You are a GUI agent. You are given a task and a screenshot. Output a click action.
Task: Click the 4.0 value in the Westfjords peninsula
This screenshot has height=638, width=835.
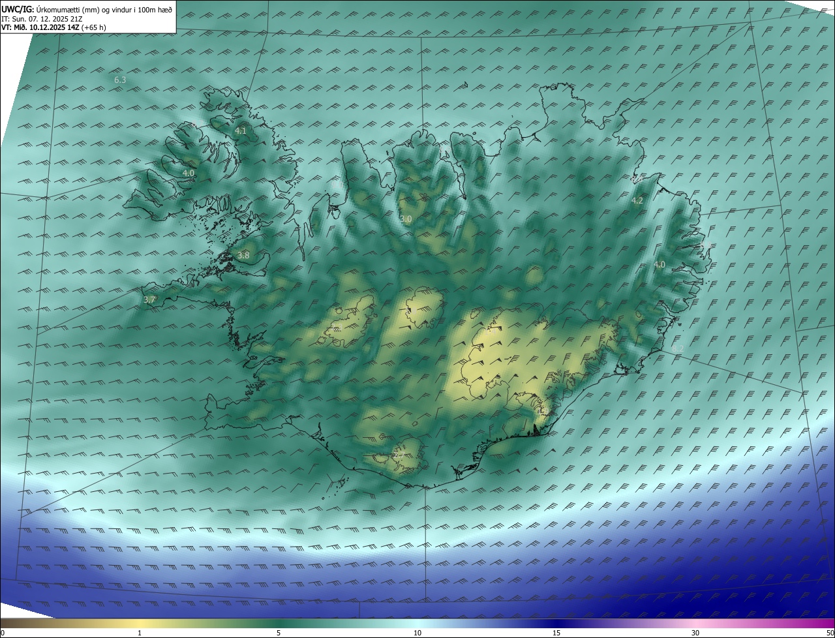(x=189, y=174)
